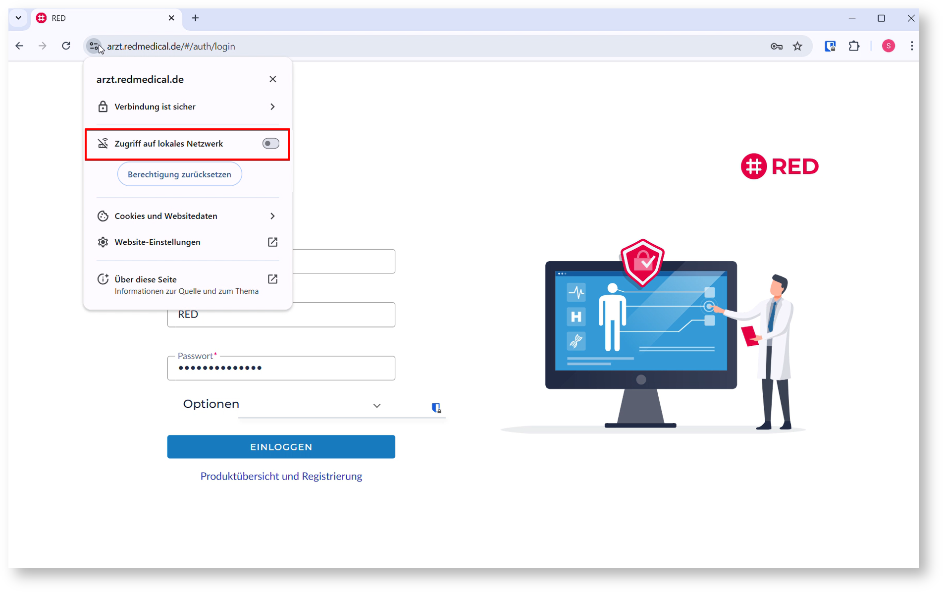
Task: Close the site info popup
Action: click(272, 79)
